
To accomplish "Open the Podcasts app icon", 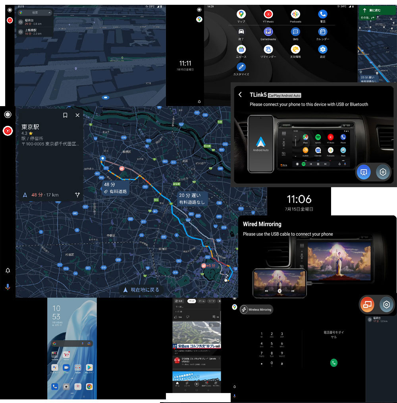I will click(x=295, y=14).
